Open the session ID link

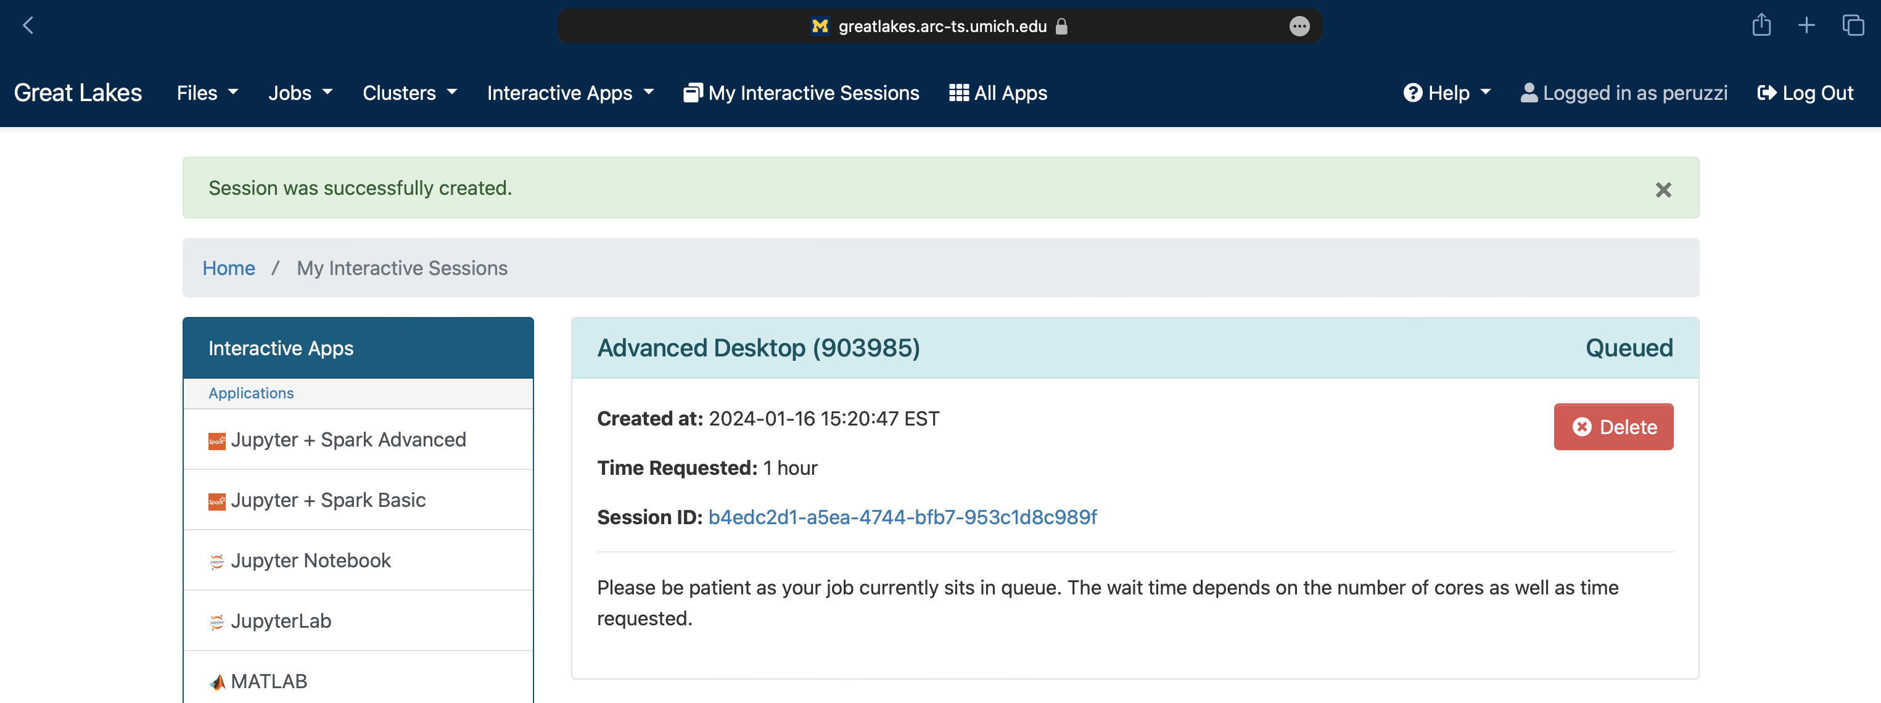point(902,516)
